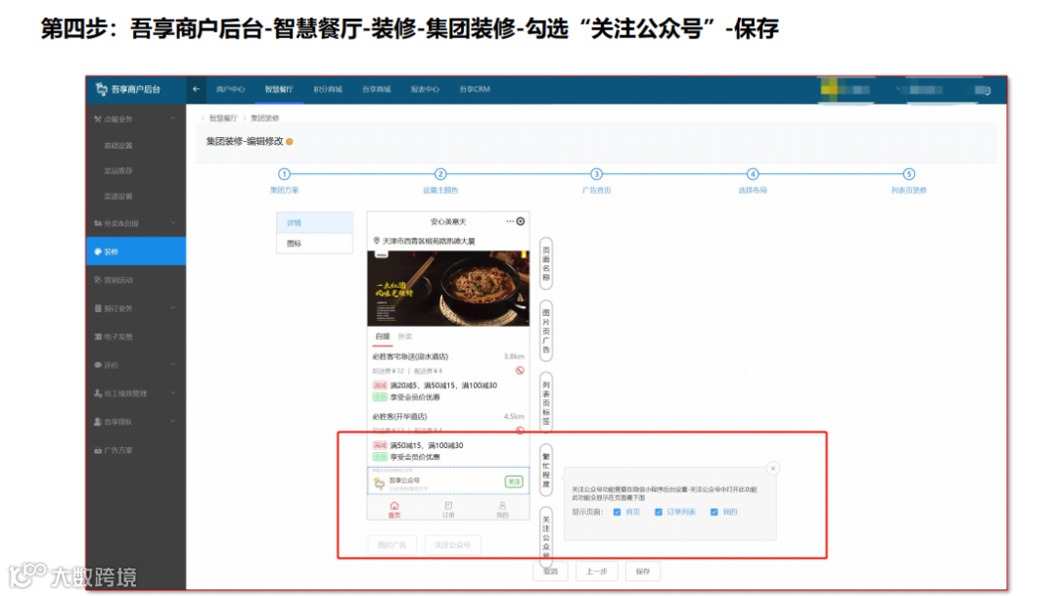Click the 智慧餐厅 breadcrumb link
The width and height of the screenshot is (1057, 596).
pos(223,118)
